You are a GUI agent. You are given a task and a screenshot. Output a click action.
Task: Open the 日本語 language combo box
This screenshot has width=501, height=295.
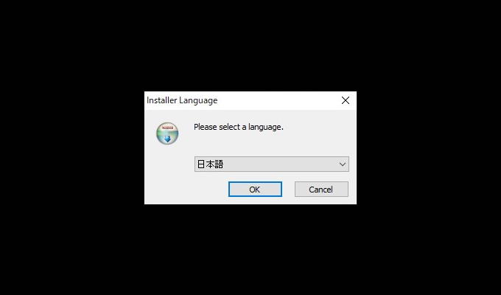272,164
